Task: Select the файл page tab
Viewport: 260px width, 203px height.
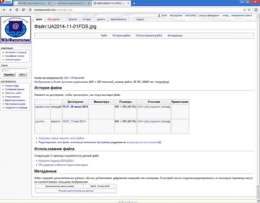Action: 39,20
